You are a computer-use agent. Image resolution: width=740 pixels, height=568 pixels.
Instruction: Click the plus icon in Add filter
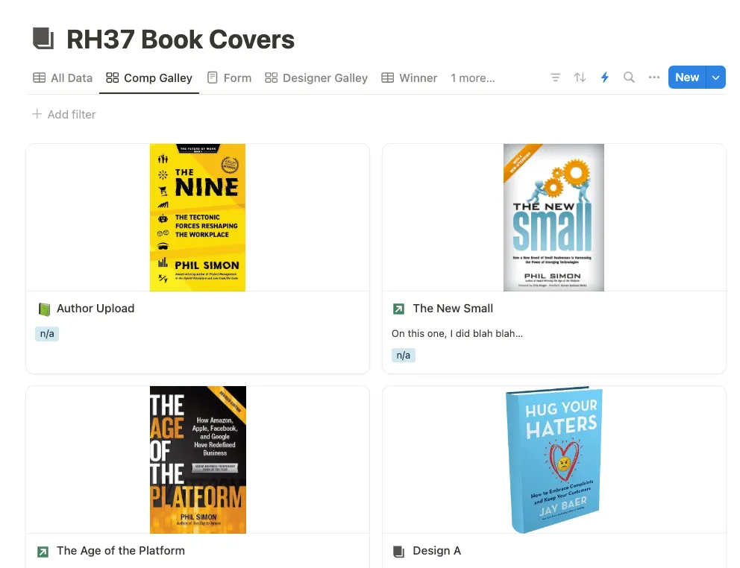[37, 114]
